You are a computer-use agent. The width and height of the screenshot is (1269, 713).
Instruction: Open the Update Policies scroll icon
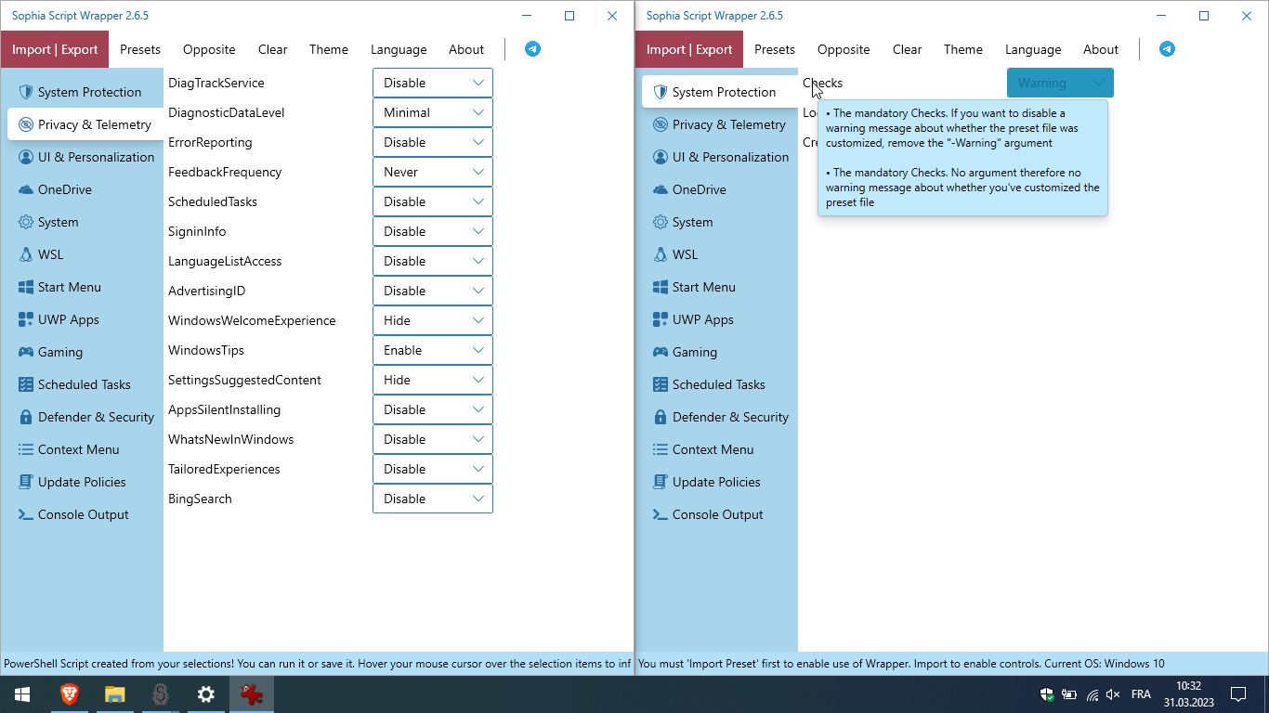click(x=26, y=482)
